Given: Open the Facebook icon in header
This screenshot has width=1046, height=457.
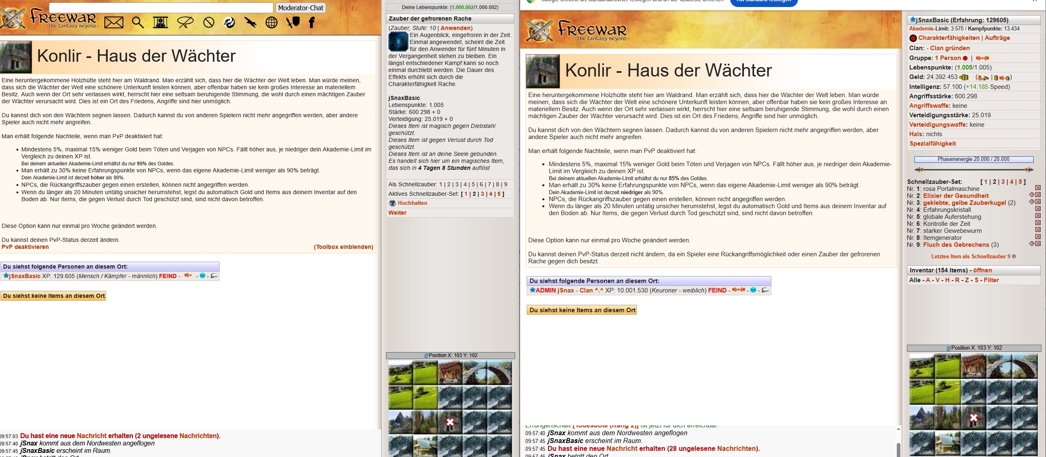Looking at the screenshot, I should [x=312, y=23].
